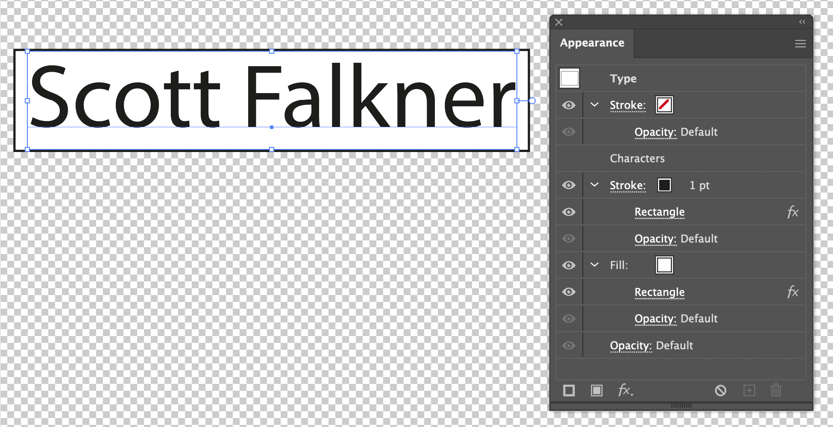Image resolution: width=833 pixels, height=427 pixels.
Task: Open the Add New Effect fx menu
Action: click(625, 390)
